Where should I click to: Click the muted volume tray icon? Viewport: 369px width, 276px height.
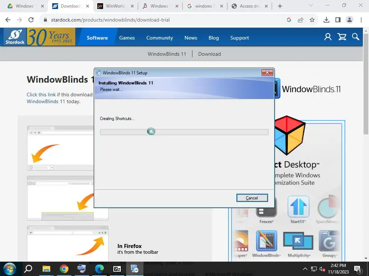(x=323, y=269)
